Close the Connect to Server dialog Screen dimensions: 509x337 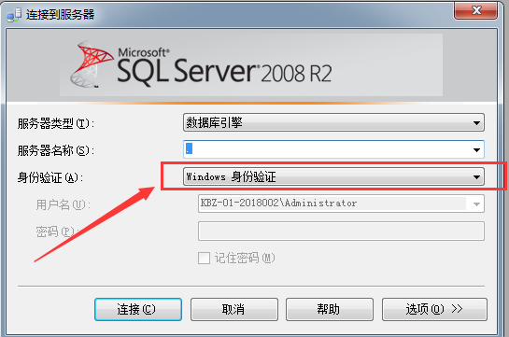[x=475, y=10]
